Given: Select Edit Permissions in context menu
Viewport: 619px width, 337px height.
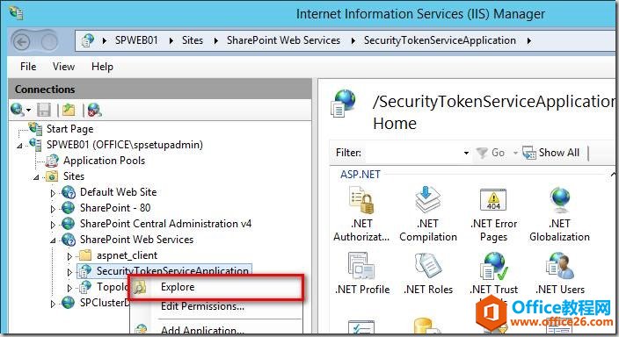Looking at the screenshot, I should click(x=202, y=306).
